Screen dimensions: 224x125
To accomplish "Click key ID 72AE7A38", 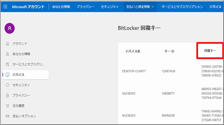I will pyautogui.click(x=168, y=71).
